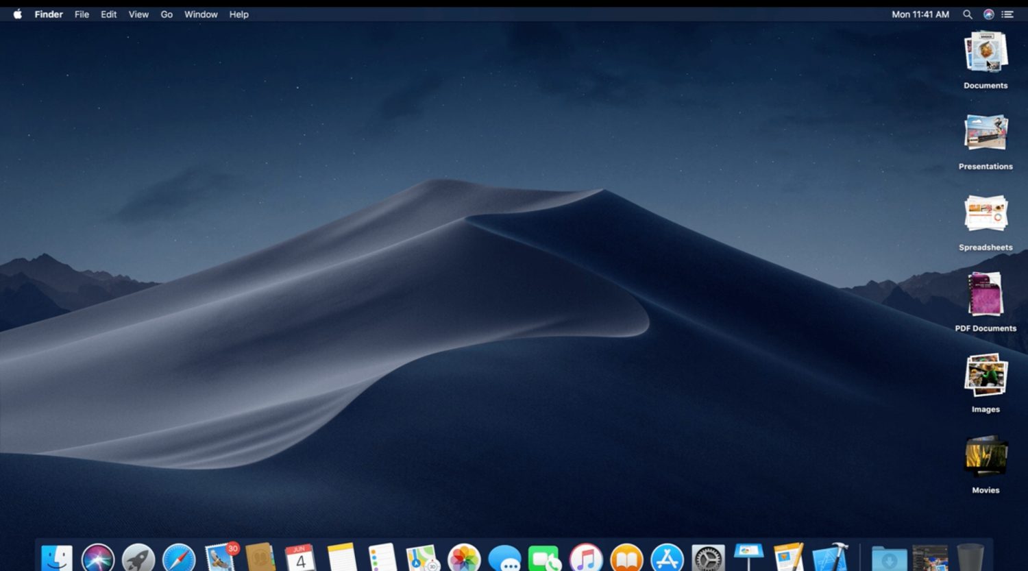Image resolution: width=1028 pixels, height=571 pixels.
Task: Open the Reminders app in Dock
Action: click(382, 557)
